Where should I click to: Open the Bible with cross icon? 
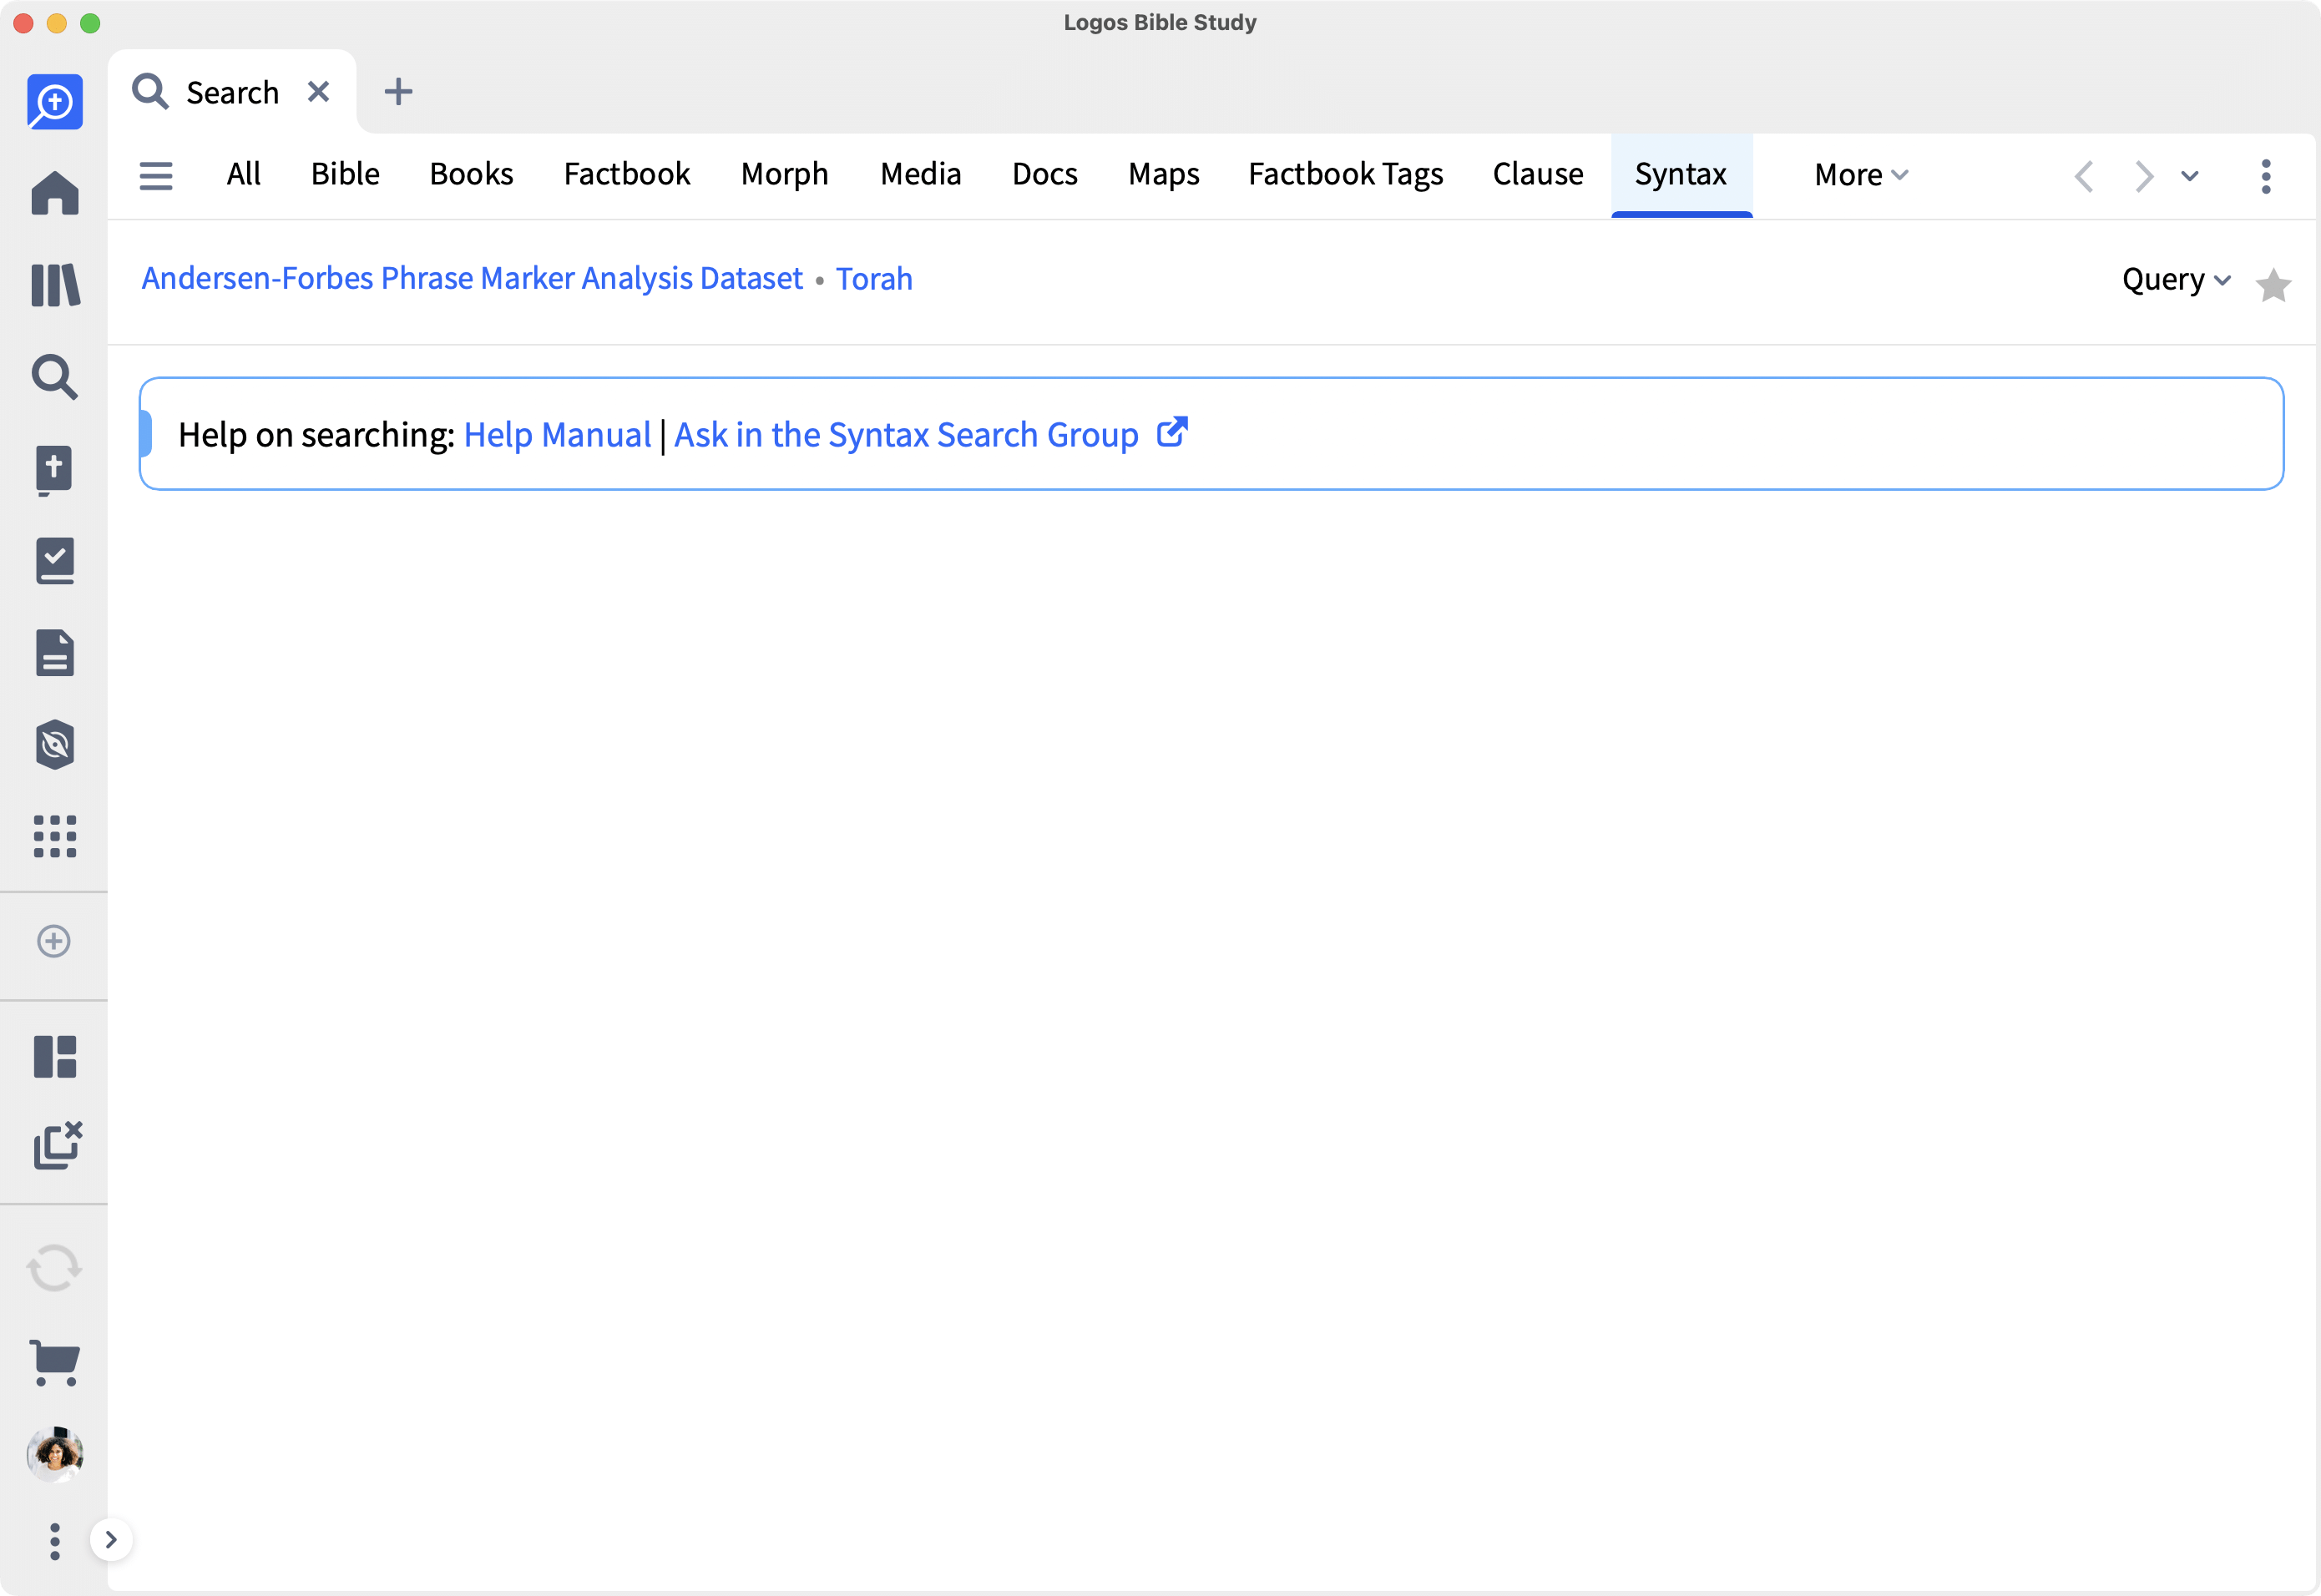pyautogui.click(x=54, y=470)
